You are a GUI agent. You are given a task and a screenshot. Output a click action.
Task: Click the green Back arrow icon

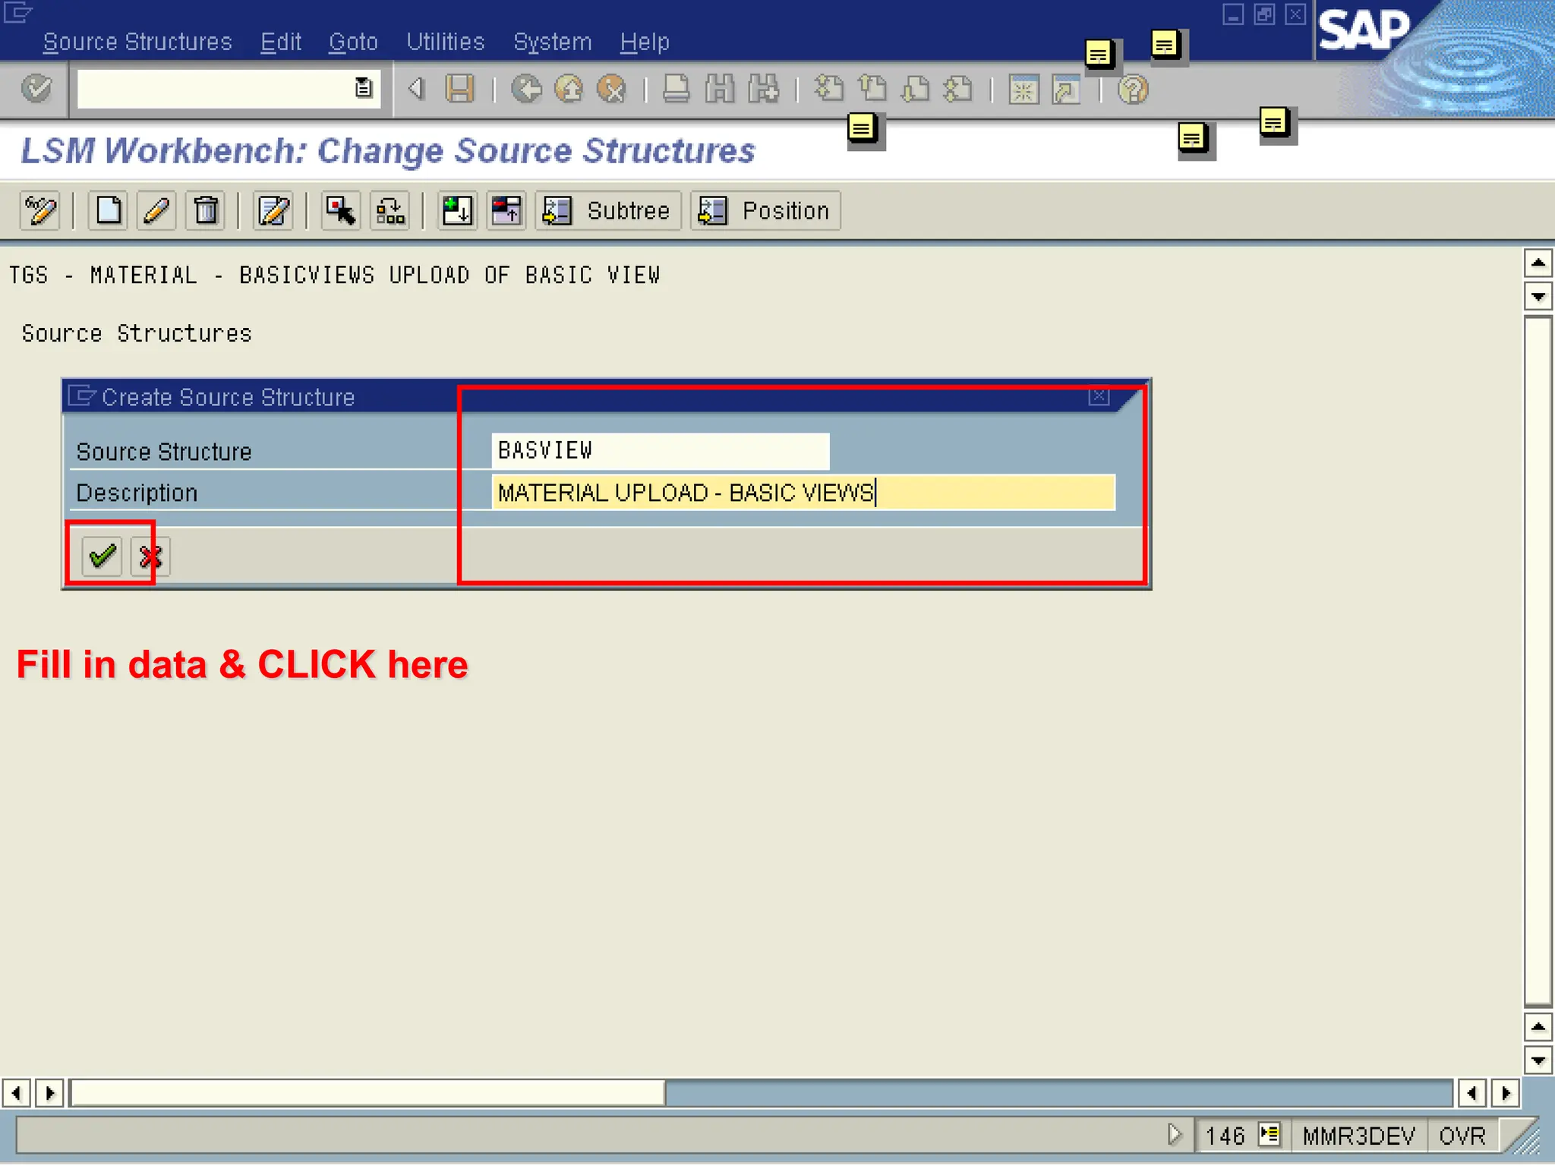(526, 90)
